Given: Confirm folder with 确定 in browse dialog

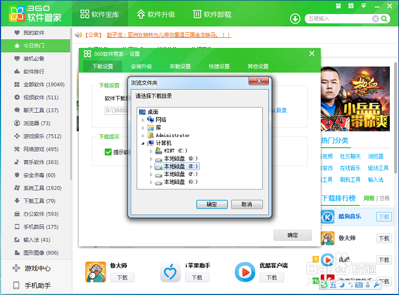Looking at the screenshot, I should (212, 204).
